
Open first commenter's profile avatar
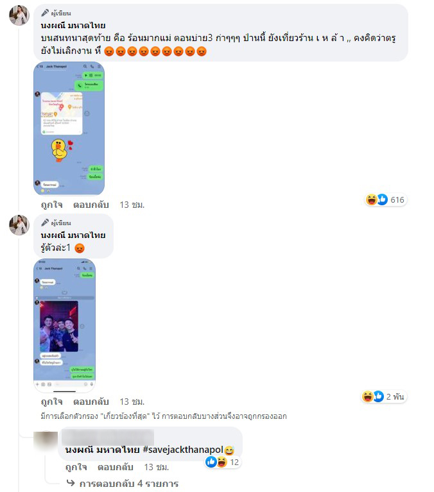(19, 15)
